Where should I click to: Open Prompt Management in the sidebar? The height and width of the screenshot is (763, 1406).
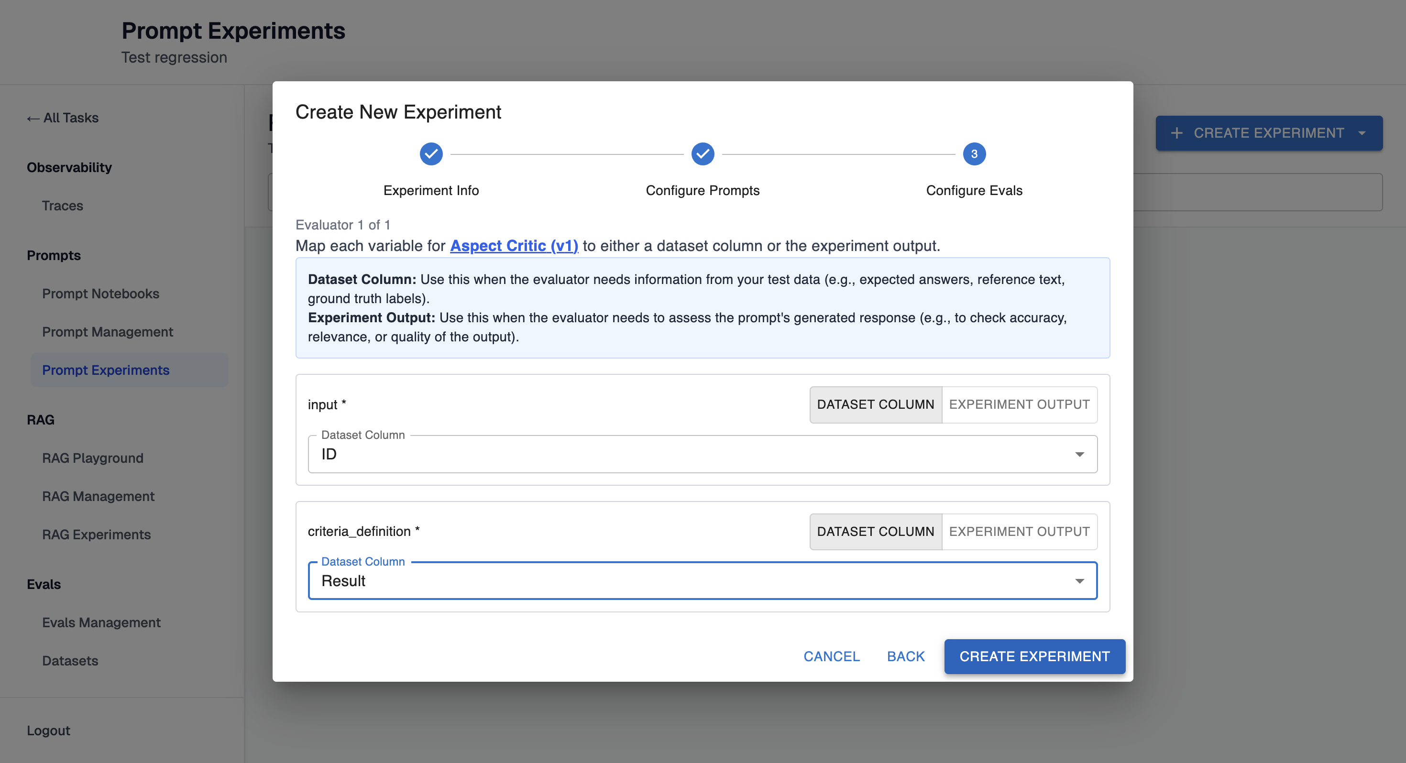(x=108, y=332)
